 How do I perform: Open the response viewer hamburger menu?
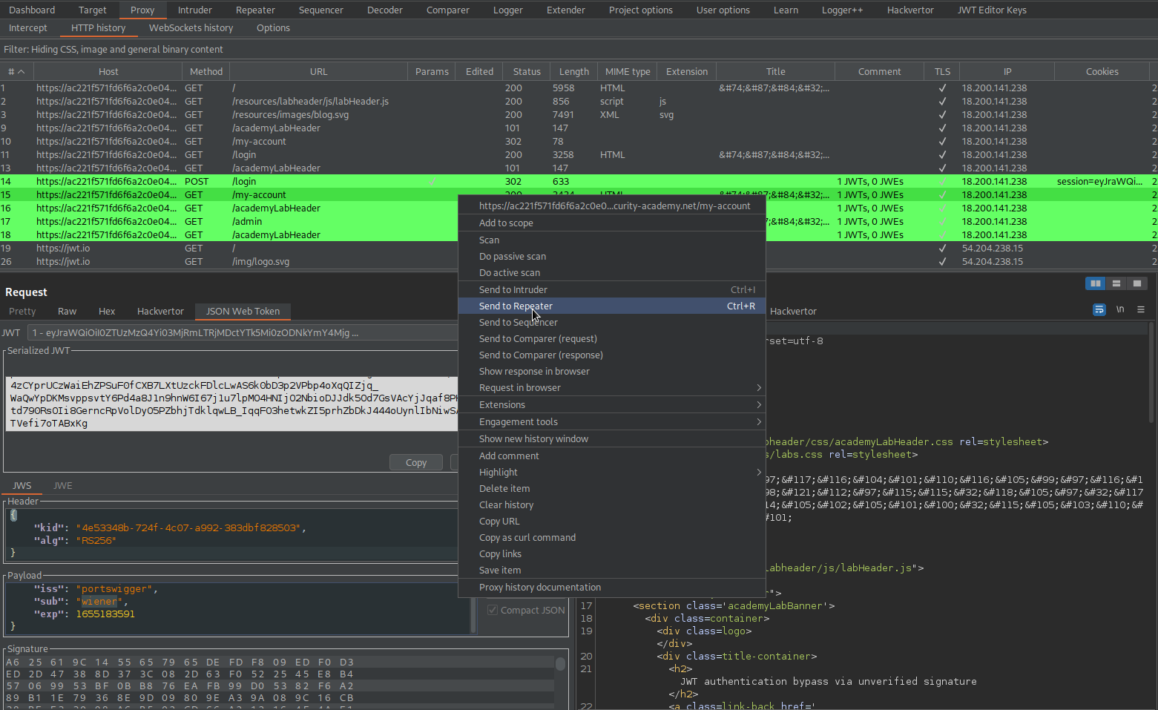[1141, 309]
